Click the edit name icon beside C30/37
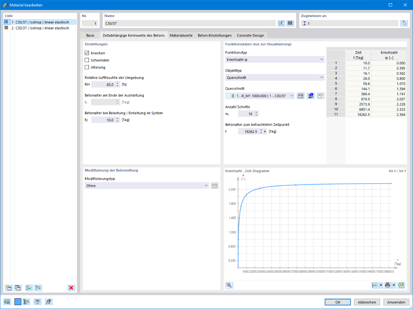 tap(281, 23)
